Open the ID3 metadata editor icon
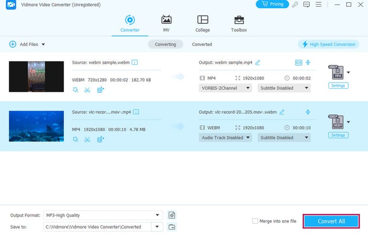This screenshot has width=368, height=235. (298, 62)
